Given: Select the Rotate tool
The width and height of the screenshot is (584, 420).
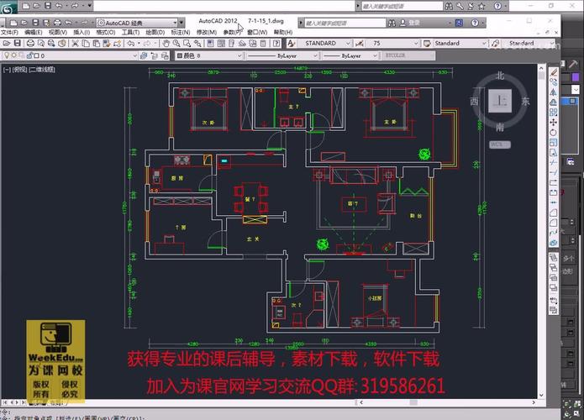Looking at the screenshot, I should (554, 132).
